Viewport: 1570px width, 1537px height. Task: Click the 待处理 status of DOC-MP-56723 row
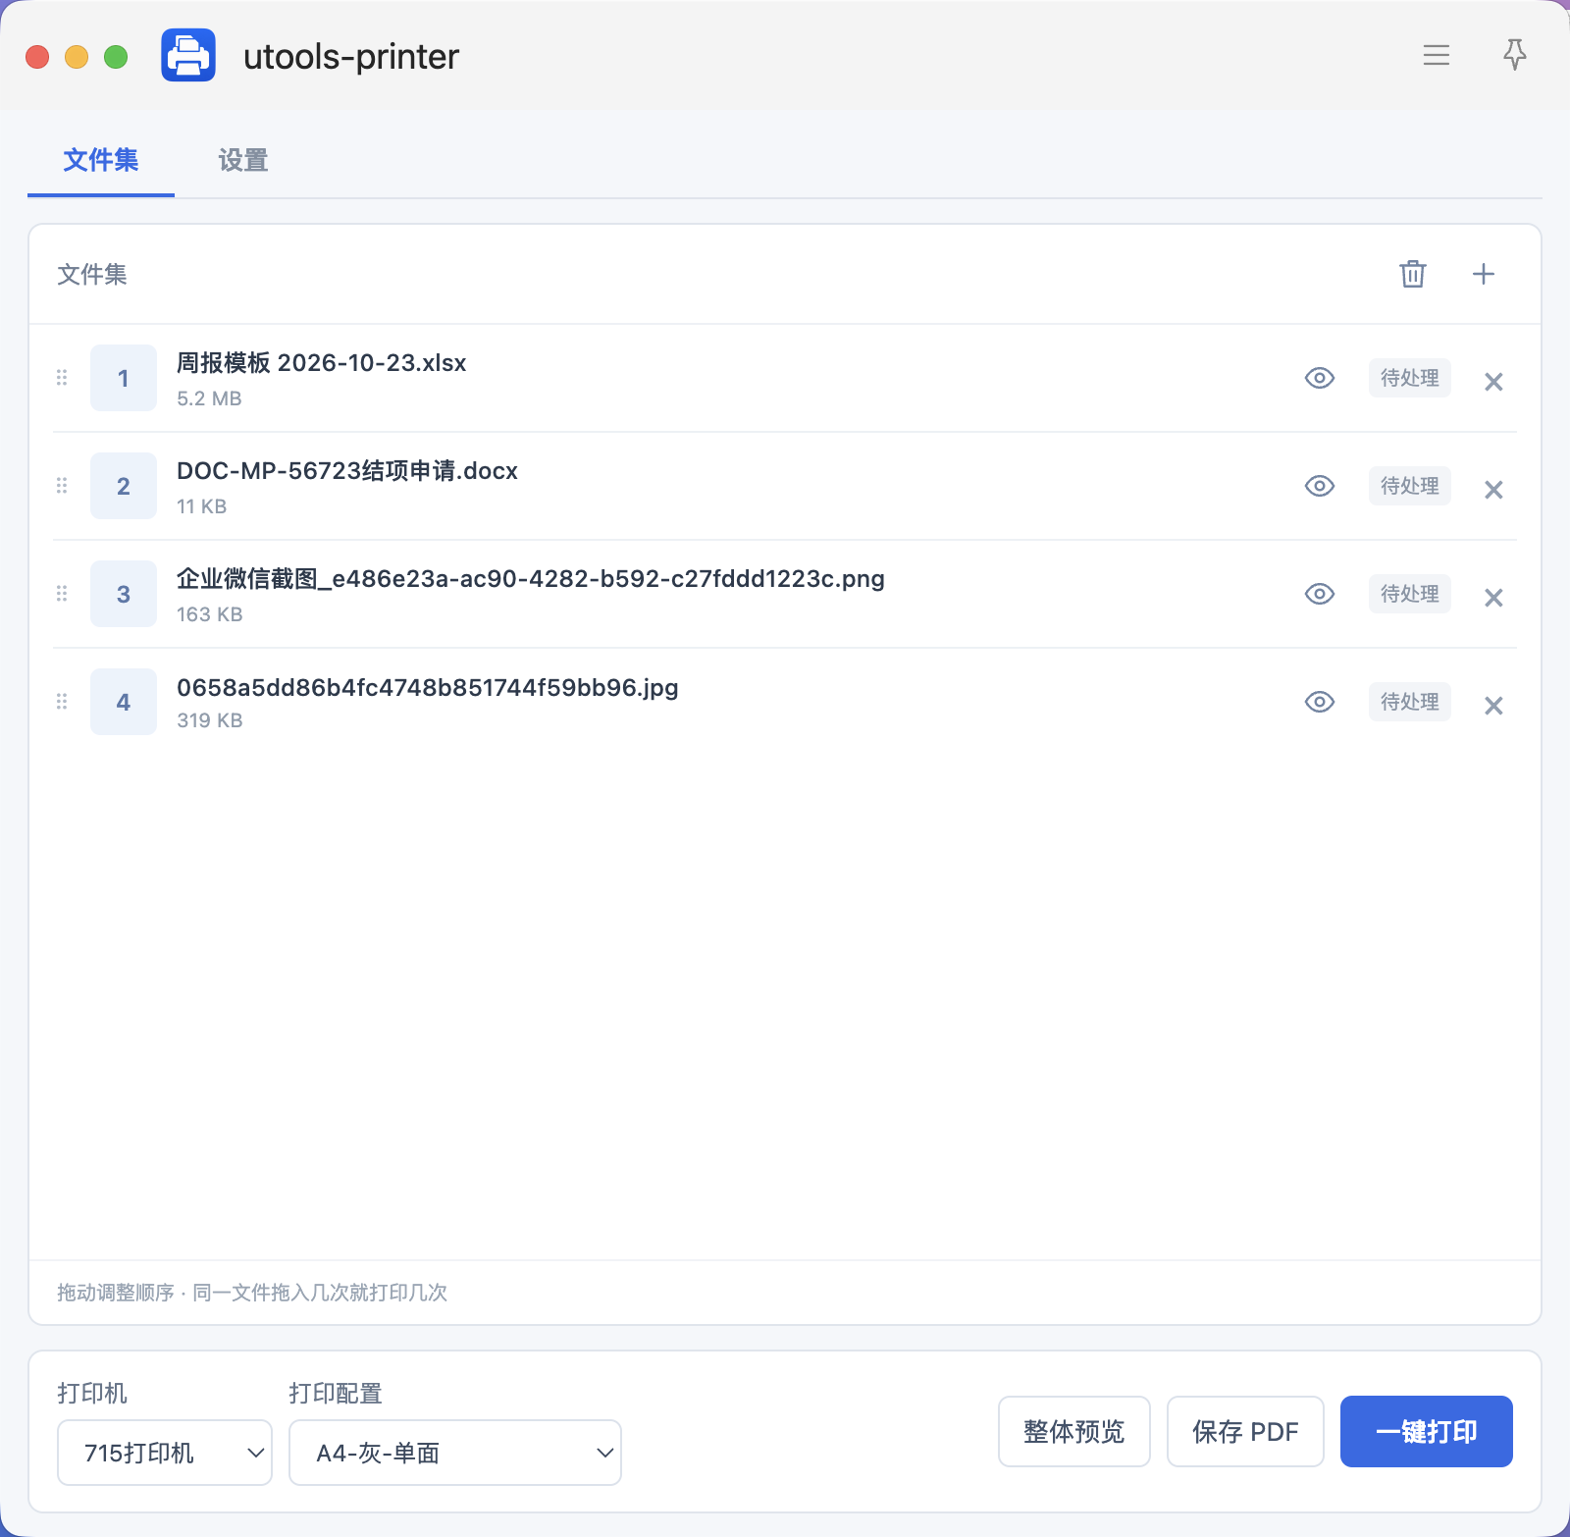click(1410, 486)
